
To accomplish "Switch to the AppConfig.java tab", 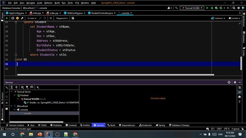I will click(17, 13).
